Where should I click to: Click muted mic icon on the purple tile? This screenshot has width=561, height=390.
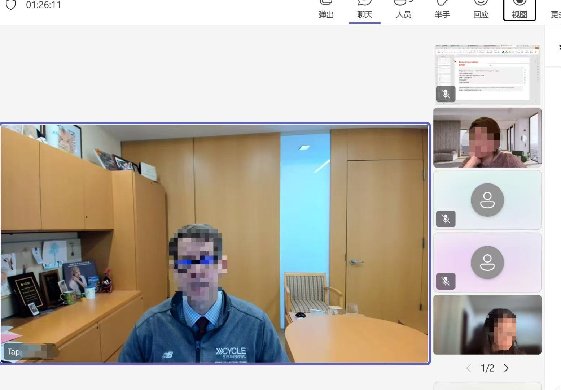446,281
